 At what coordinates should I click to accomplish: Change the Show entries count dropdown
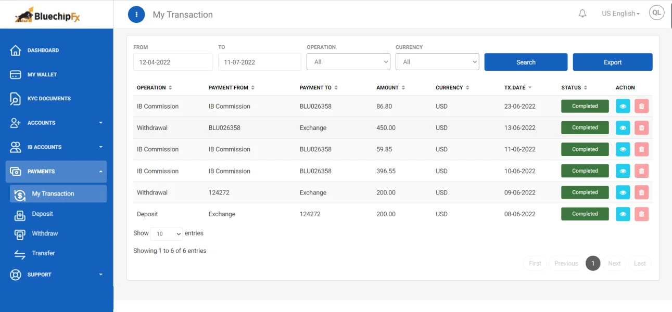(166, 234)
